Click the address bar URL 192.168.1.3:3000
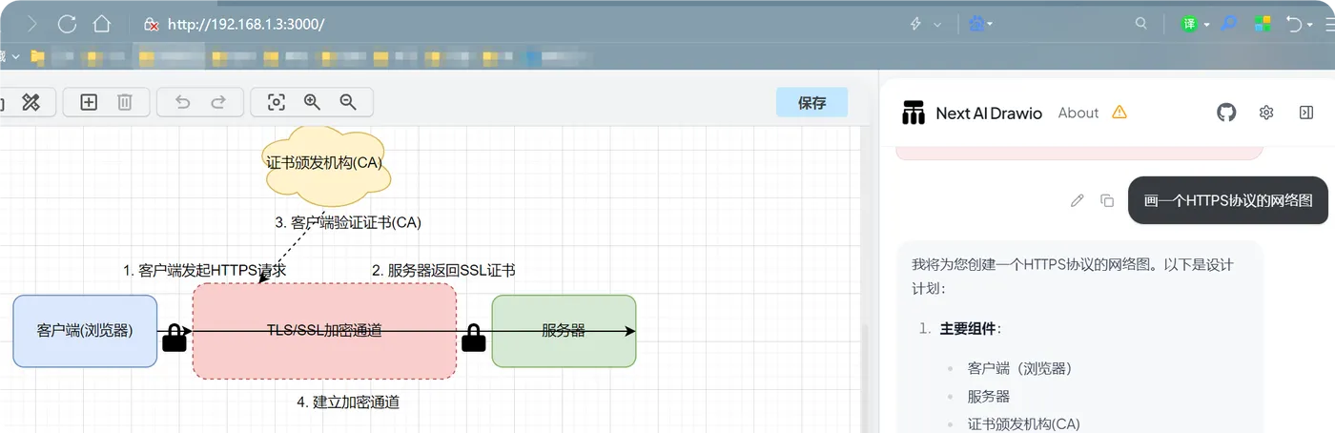1335x433 pixels. click(x=246, y=25)
